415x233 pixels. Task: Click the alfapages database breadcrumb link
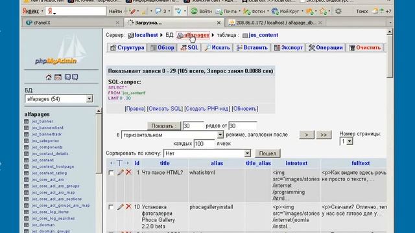196,35
